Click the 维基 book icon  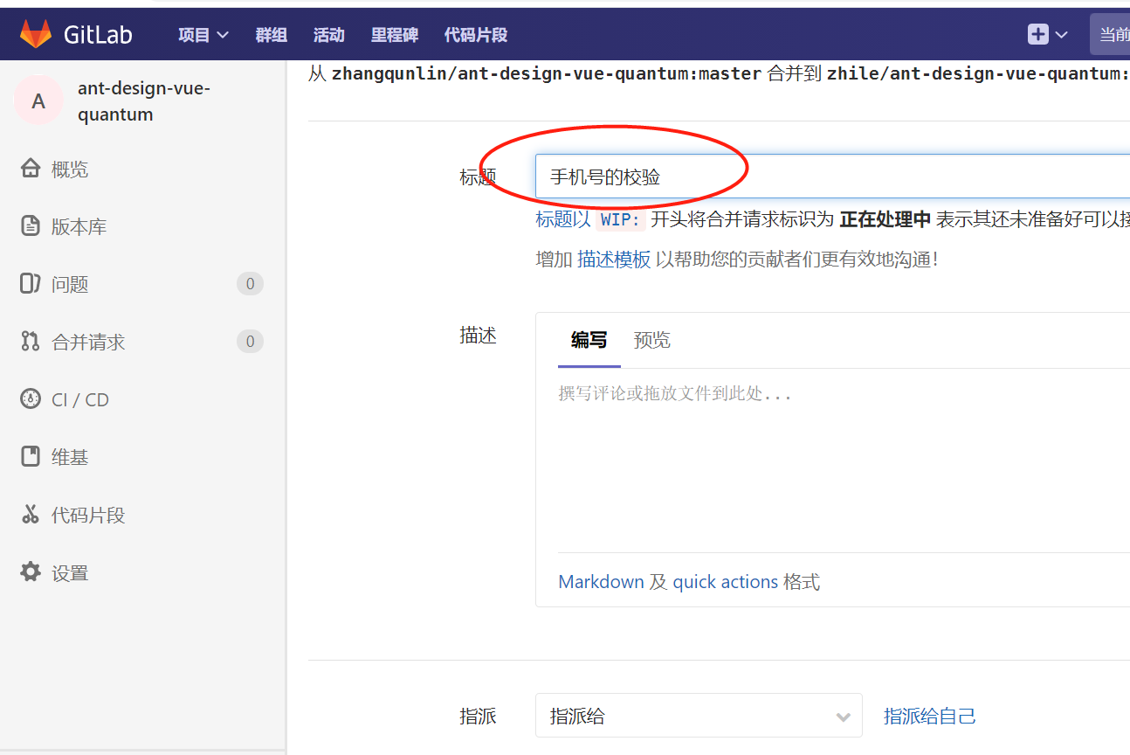(x=31, y=456)
